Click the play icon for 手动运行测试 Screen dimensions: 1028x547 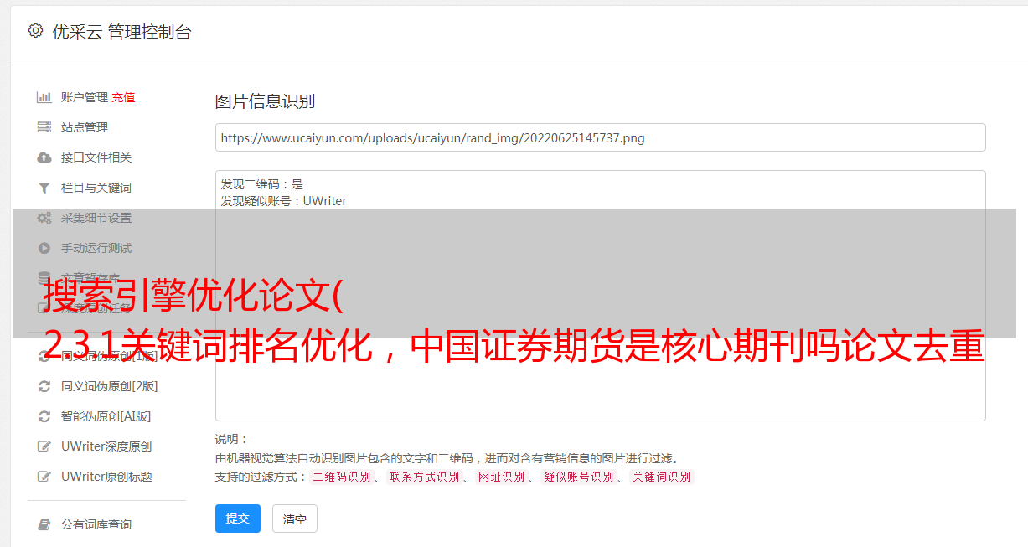44,248
